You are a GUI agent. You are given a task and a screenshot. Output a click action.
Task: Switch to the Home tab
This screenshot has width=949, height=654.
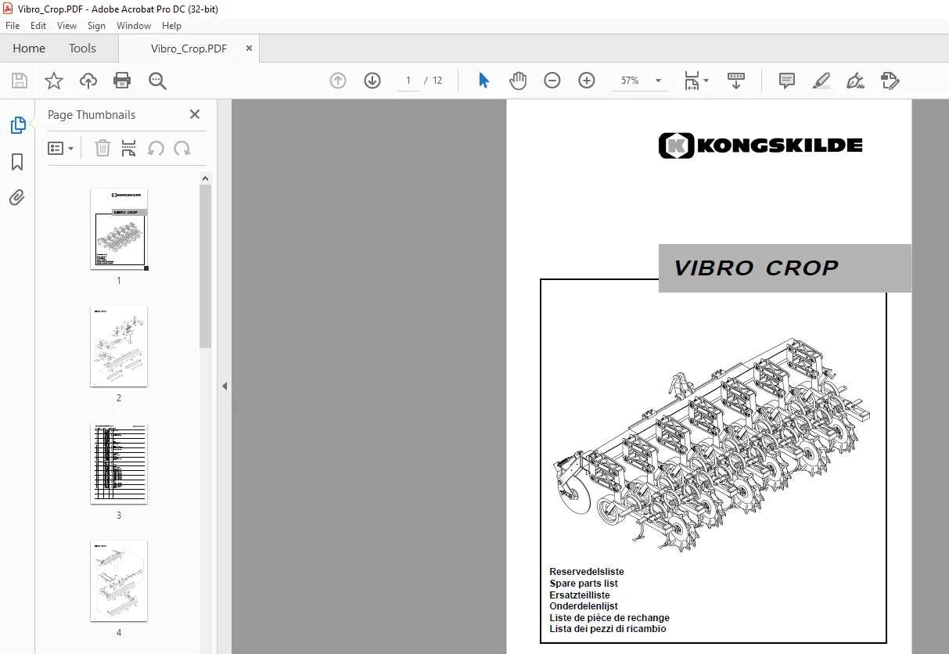[x=29, y=48]
